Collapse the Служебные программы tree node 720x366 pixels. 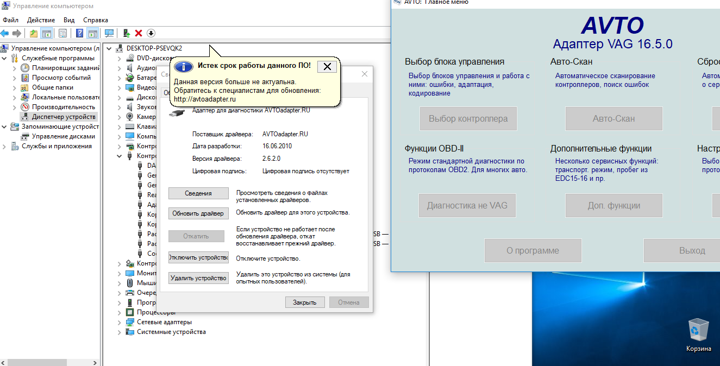pyautogui.click(x=5, y=58)
